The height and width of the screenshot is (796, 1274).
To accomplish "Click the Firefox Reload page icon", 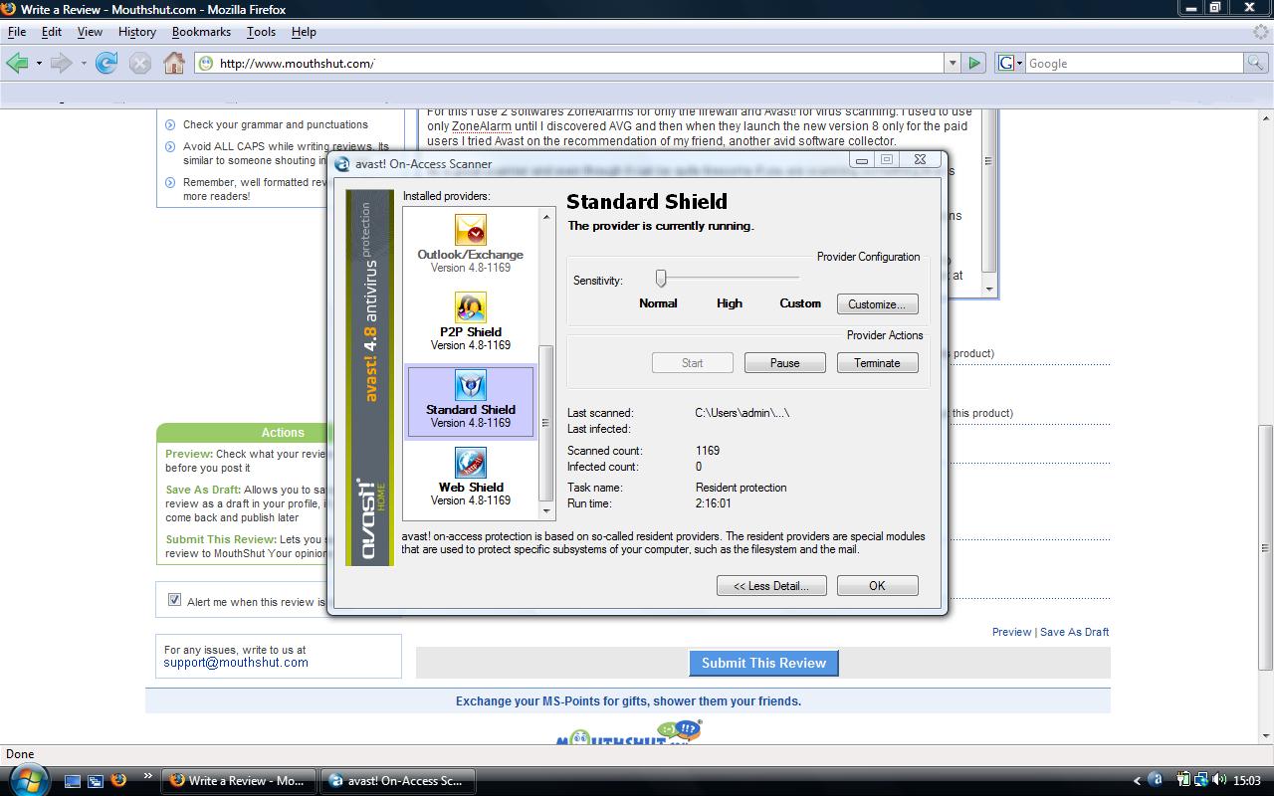I will click(106, 63).
